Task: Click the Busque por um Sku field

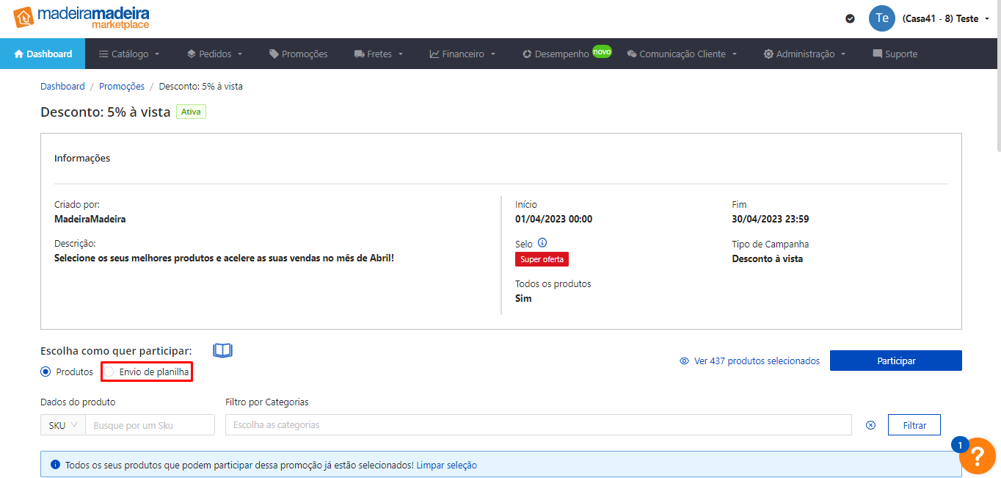Action: click(150, 425)
